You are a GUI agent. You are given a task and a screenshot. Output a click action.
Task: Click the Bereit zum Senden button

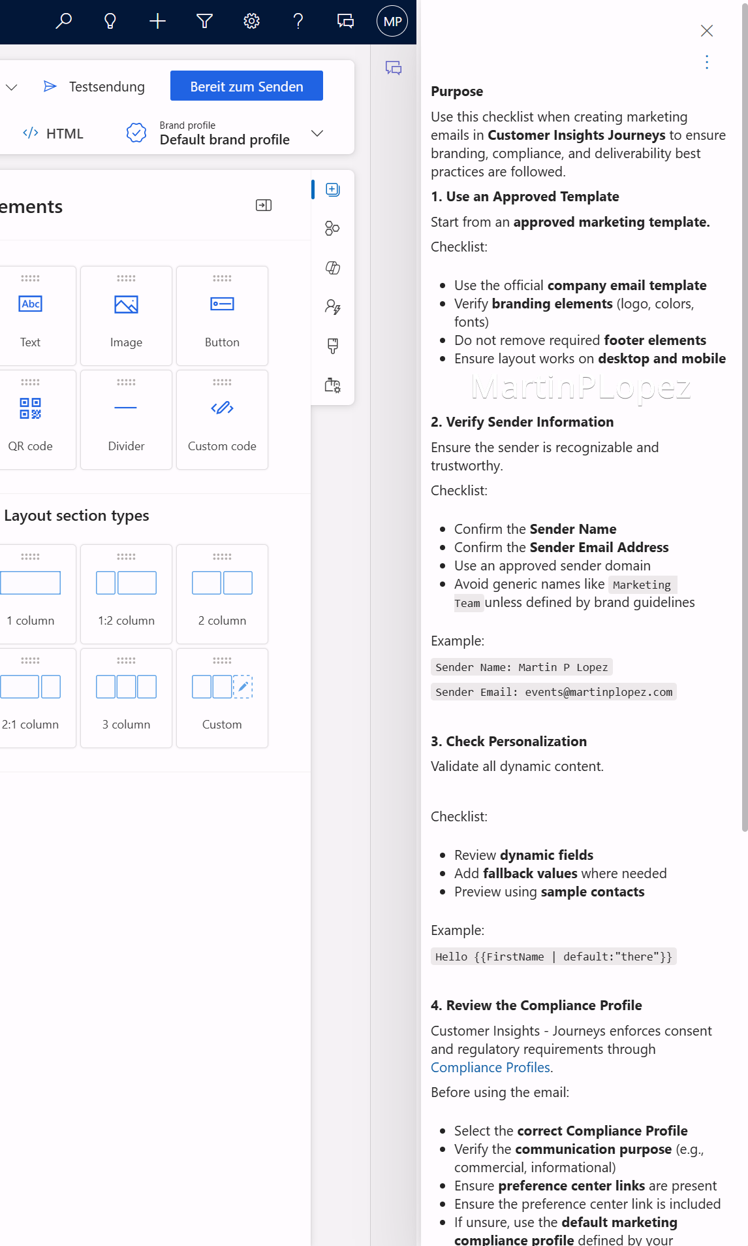tap(246, 86)
